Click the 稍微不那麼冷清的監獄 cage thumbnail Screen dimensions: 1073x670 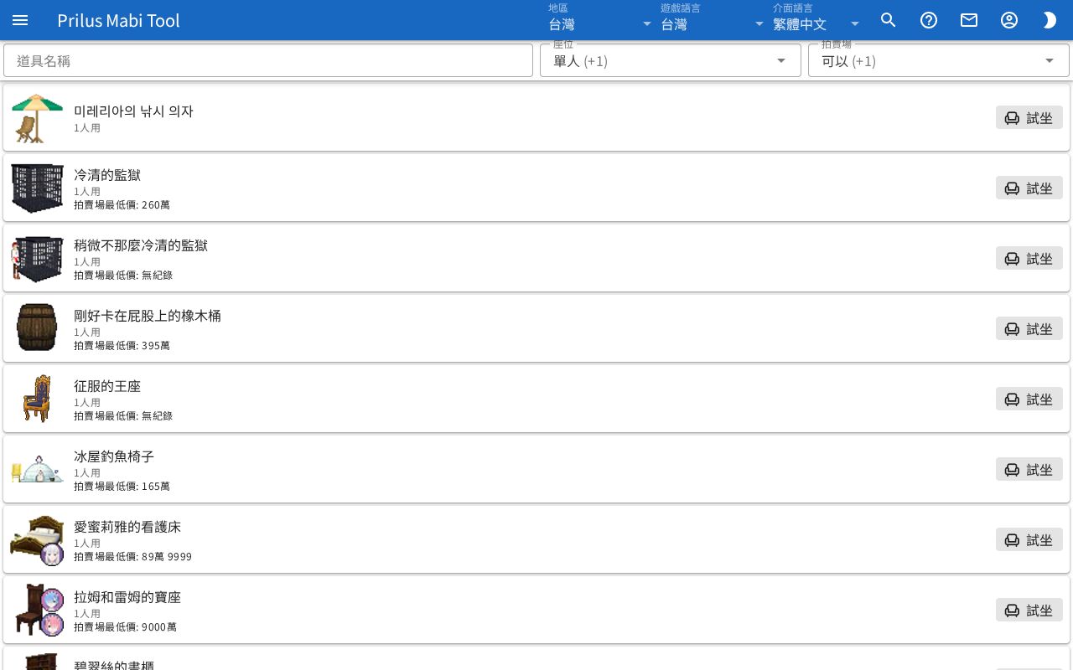pyautogui.click(x=37, y=258)
